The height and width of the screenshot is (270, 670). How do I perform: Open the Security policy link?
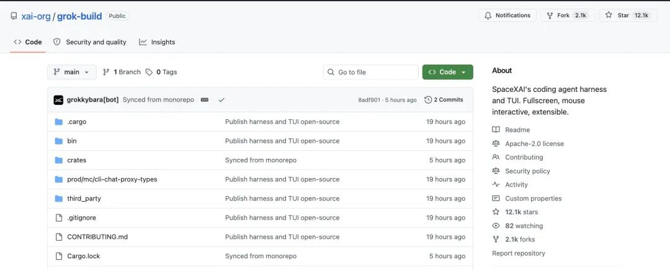point(527,171)
